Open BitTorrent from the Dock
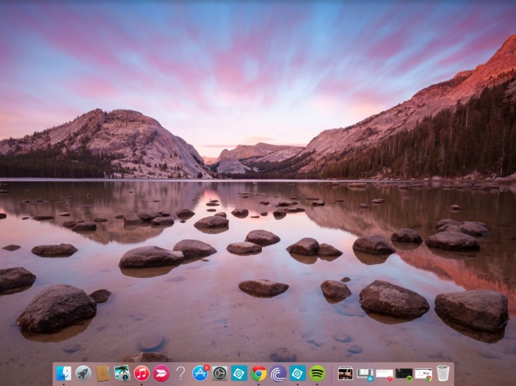516x386 pixels. click(x=280, y=373)
